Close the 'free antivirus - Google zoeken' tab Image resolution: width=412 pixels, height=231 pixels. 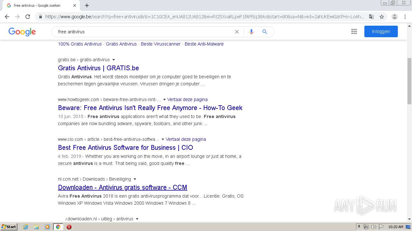tap(75, 5)
